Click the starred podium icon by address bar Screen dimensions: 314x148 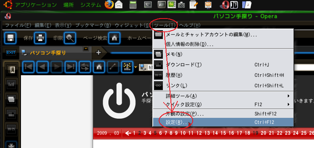click(x=127, y=67)
